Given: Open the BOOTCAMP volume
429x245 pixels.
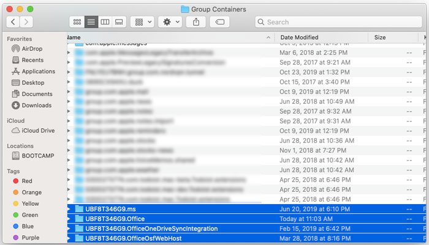Looking at the screenshot, I should pyautogui.click(x=33, y=156).
